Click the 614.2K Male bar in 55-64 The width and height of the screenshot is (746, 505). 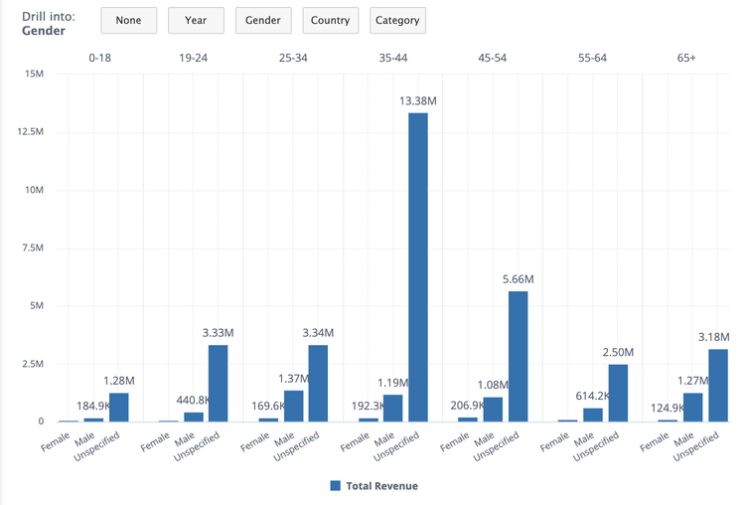pos(593,415)
